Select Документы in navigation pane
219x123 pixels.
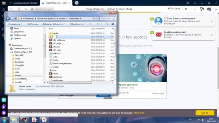18,32
